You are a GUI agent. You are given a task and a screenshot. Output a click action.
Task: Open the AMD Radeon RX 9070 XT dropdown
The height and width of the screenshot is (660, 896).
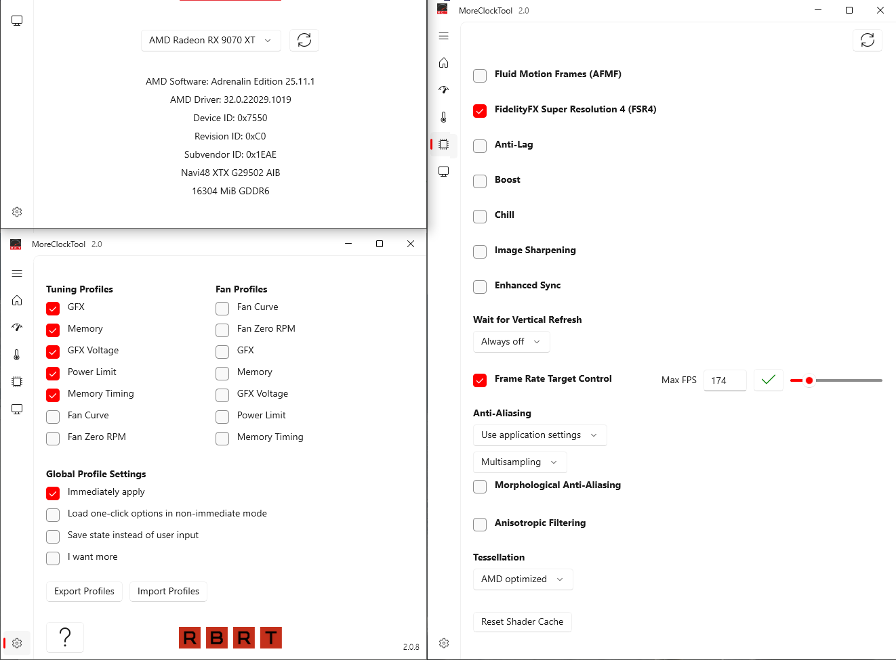[x=211, y=40]
